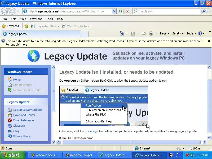Click the Search magnifier button
Screen dimensions: 212x159
click(x=204, y=11)
